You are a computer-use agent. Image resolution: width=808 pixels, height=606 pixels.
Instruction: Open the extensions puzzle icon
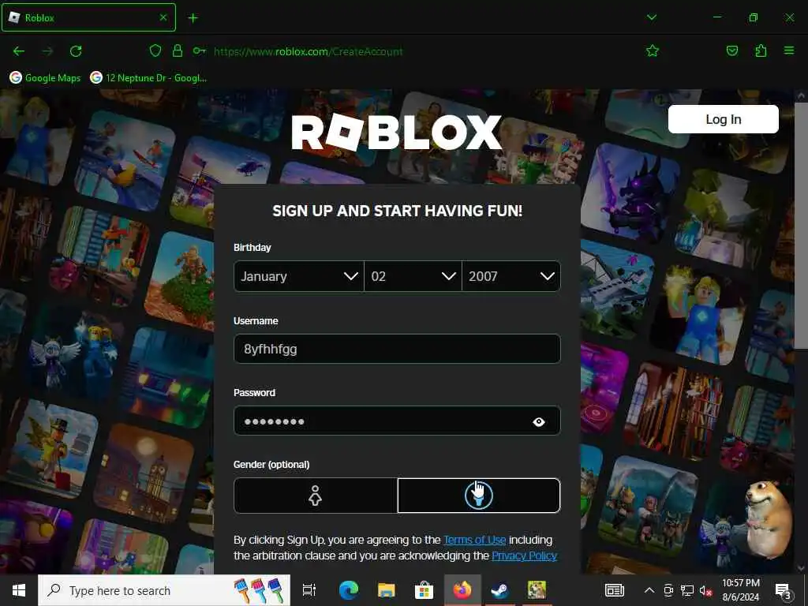point(761,50)
